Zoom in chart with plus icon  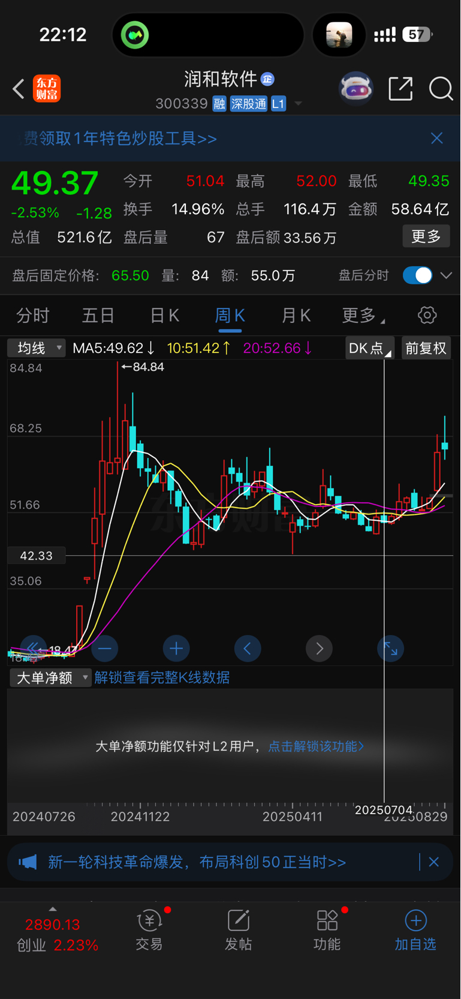176,649
